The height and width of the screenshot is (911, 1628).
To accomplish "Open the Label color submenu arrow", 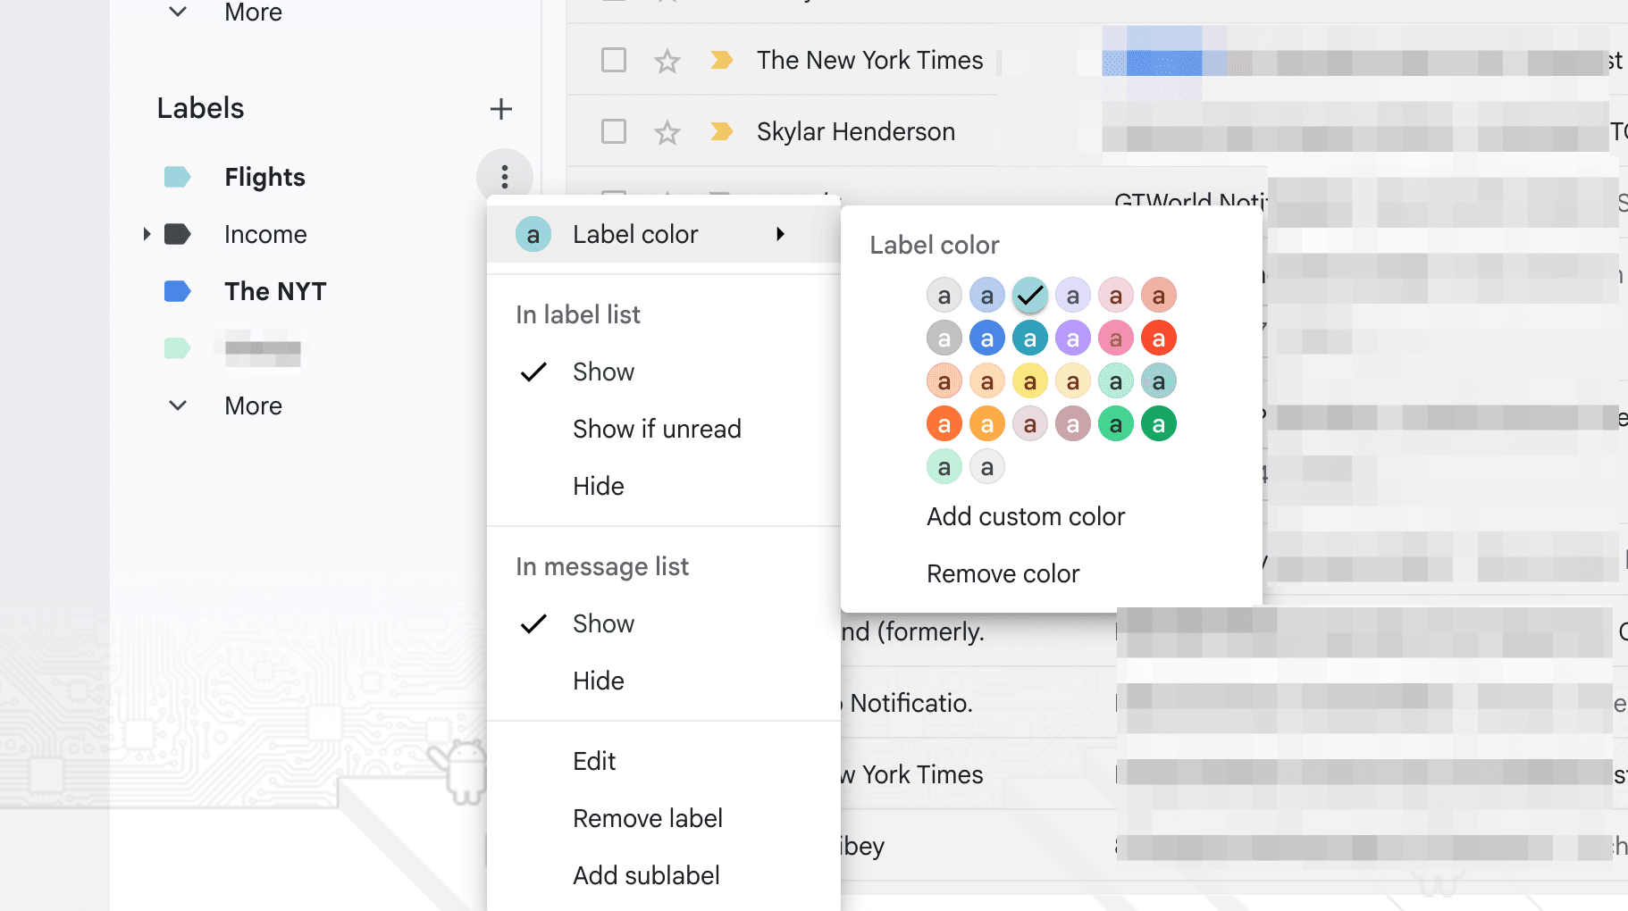I will click(780, 234).
